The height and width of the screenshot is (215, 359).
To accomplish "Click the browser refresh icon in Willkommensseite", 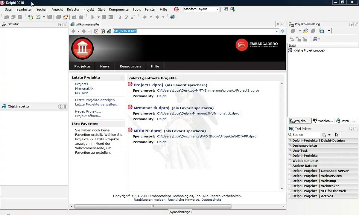I will coord(103,31).
